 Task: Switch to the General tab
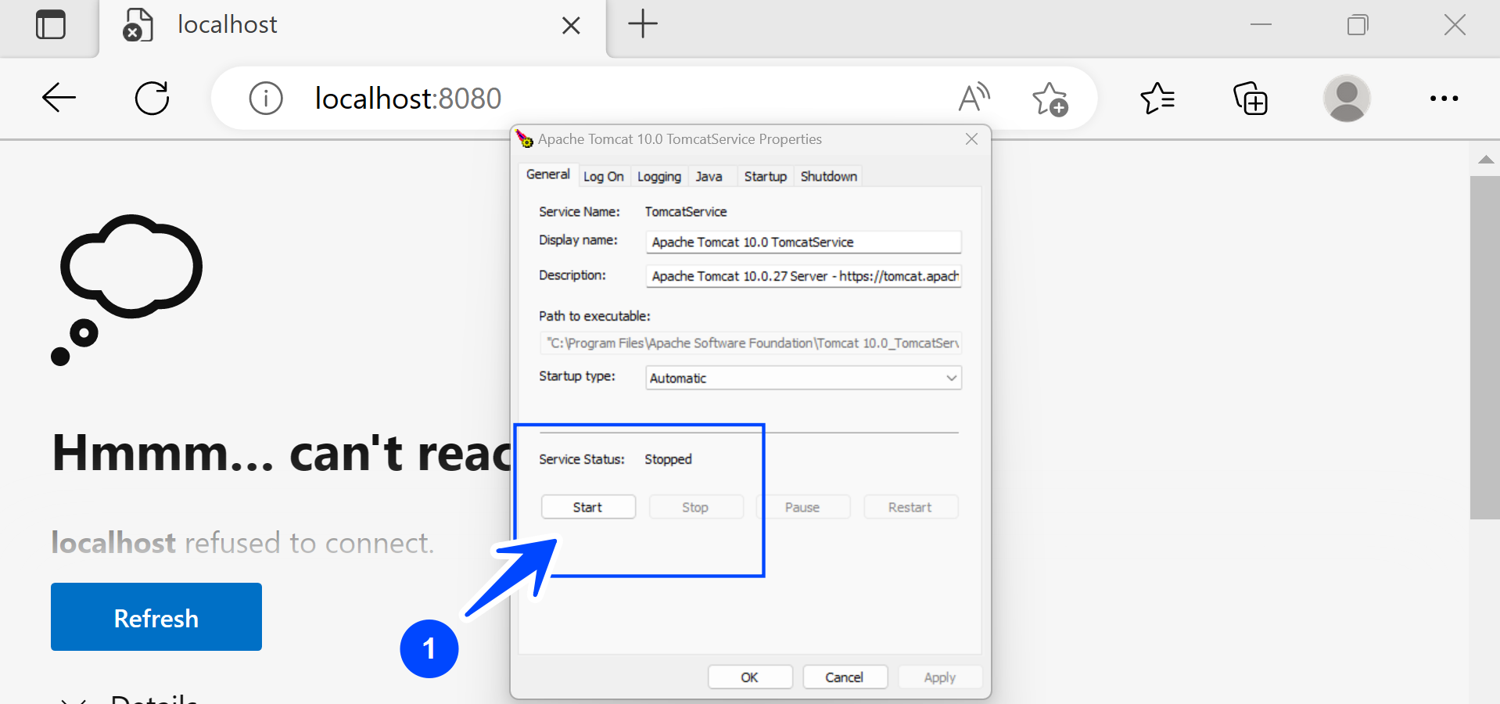click(547, 174)
